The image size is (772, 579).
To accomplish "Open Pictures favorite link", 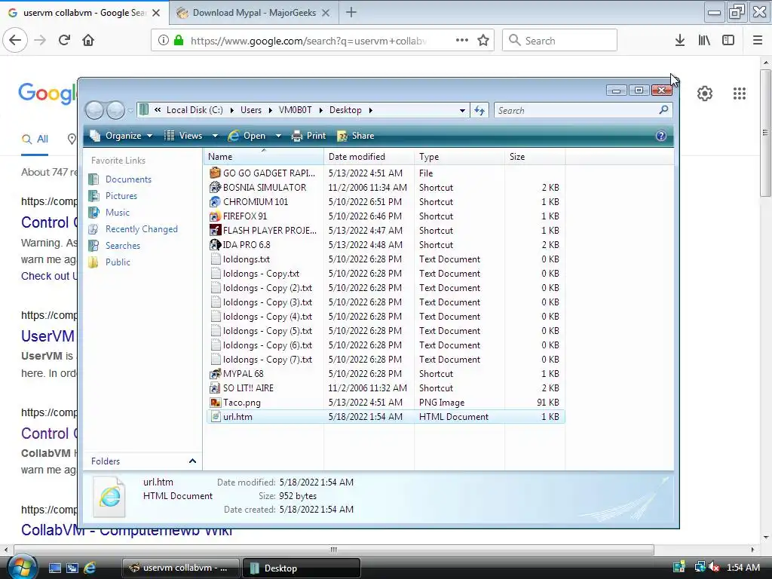I will click(121, 196).
